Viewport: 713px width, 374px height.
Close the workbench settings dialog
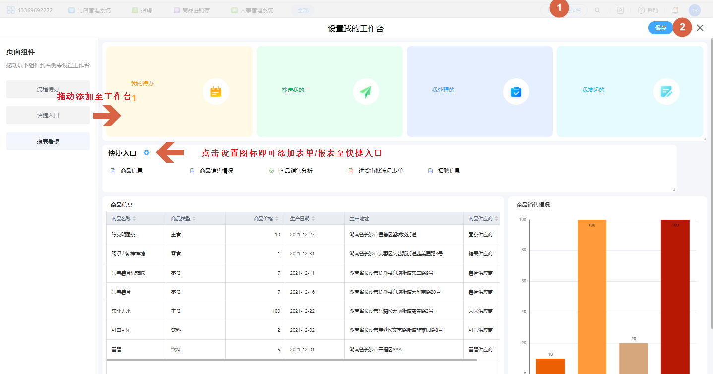tap(700, 28)
